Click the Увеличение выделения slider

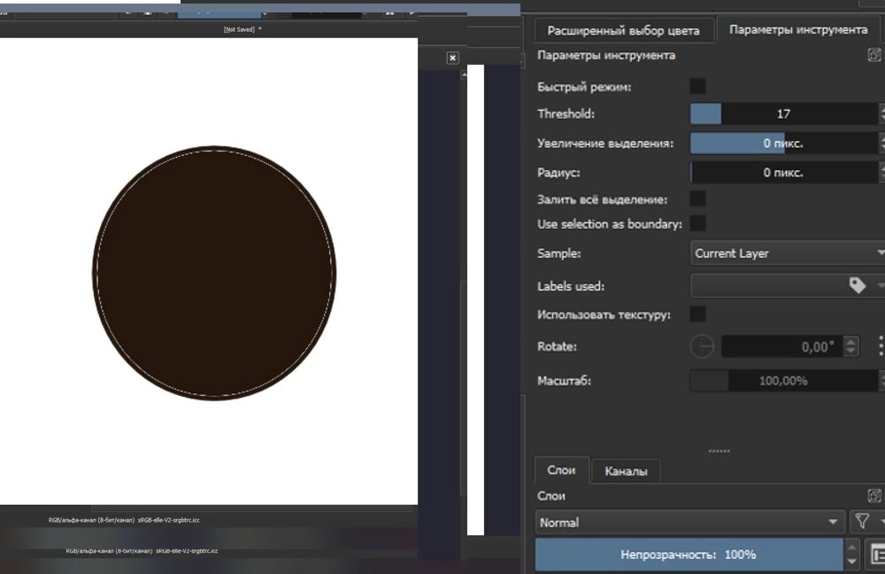(784, 143)
